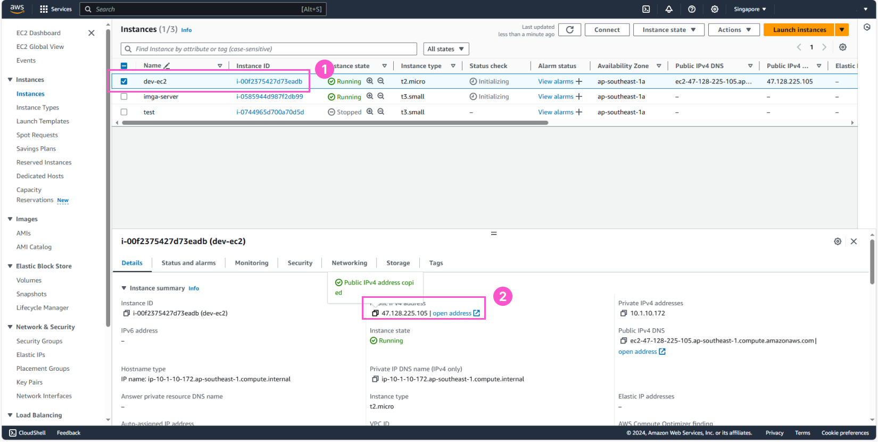Screen dimensions: 878x442
Task: Open the Instance state dropdown
Action: tap(669, 30)
